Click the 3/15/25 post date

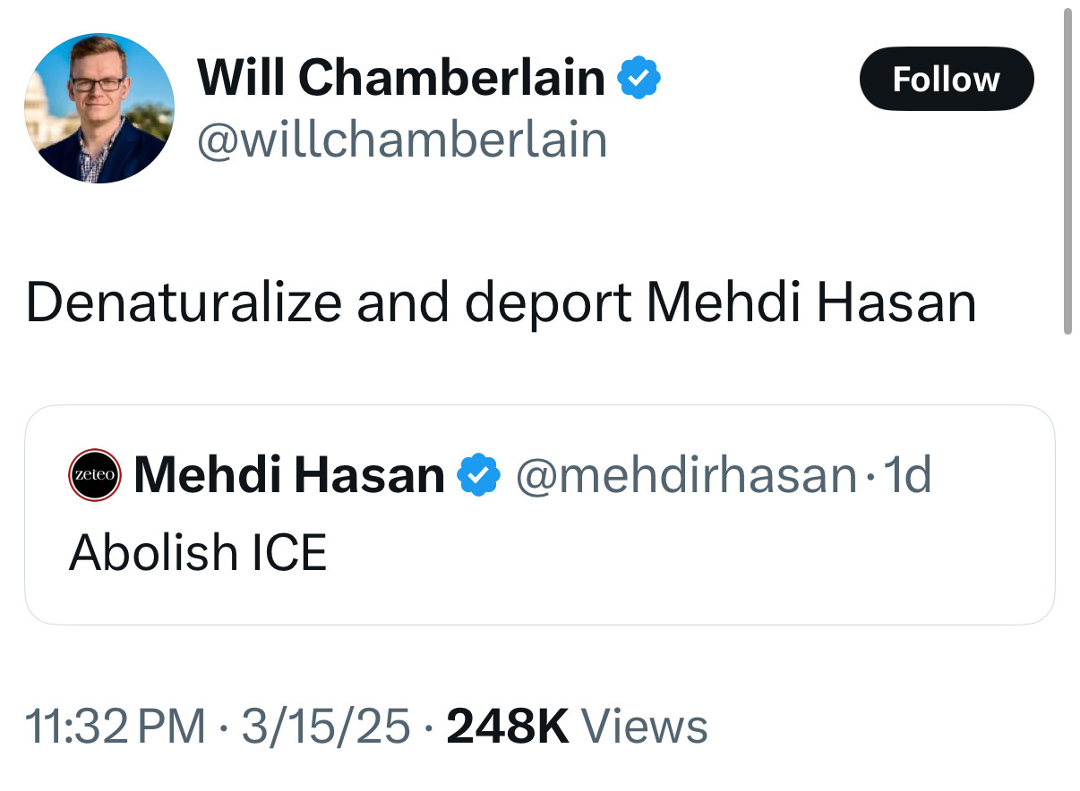325,726
